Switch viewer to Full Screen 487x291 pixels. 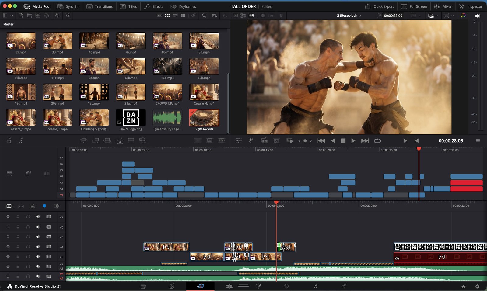click(414, 6)
